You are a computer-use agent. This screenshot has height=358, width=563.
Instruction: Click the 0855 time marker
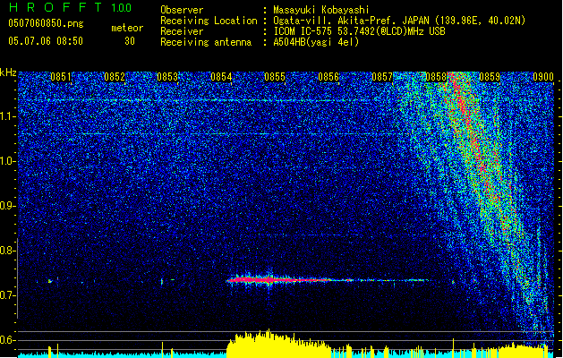point(275,77)
